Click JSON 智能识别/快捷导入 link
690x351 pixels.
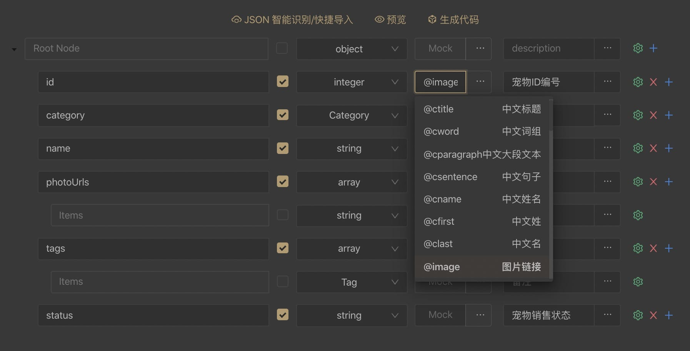[292, 20]
